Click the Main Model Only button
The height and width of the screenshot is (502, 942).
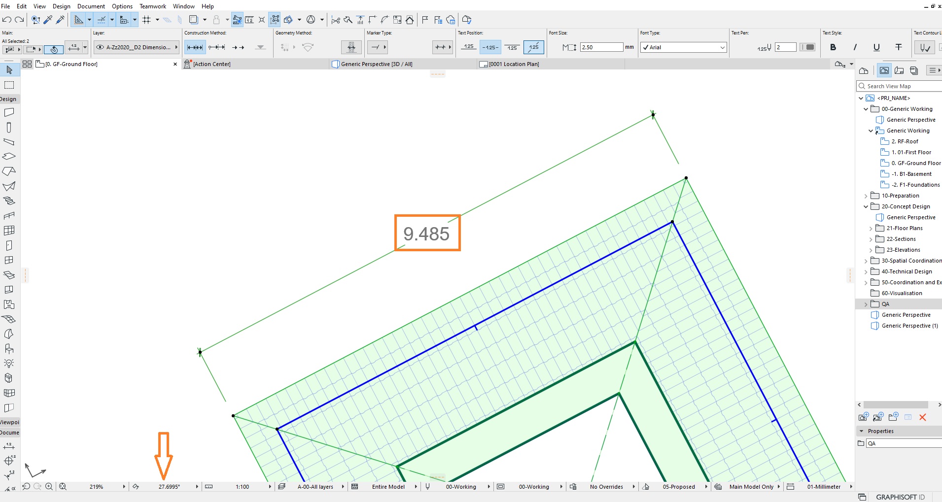pyautogui.click(x=751, y=487)
